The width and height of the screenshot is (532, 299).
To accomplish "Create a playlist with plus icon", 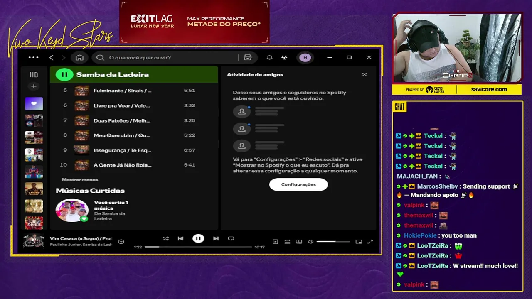I will 34,86.
